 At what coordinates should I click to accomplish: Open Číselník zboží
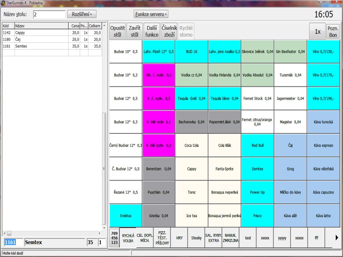pyautogui.click(x=169, y=31)
